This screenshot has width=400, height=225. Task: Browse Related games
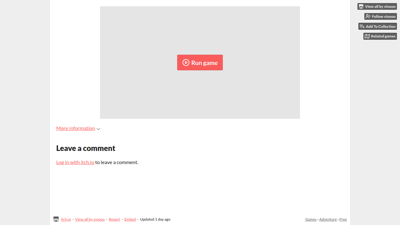tap(380, 36)
